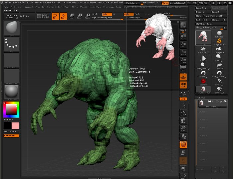Select the Sphere3D tool thumbnail
233x179 pixels.
click(x=220, y=32)
